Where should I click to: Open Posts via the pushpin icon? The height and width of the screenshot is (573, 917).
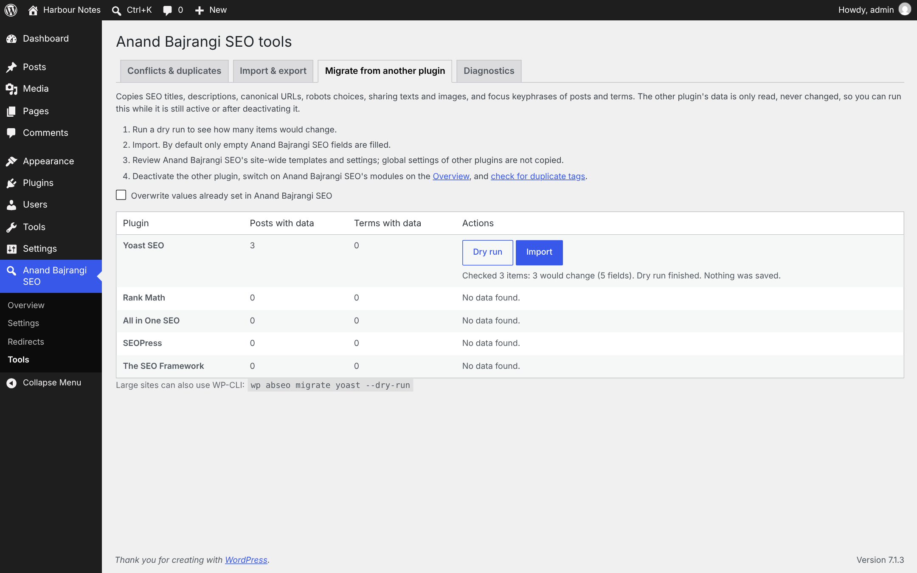(x=11, y=67)
